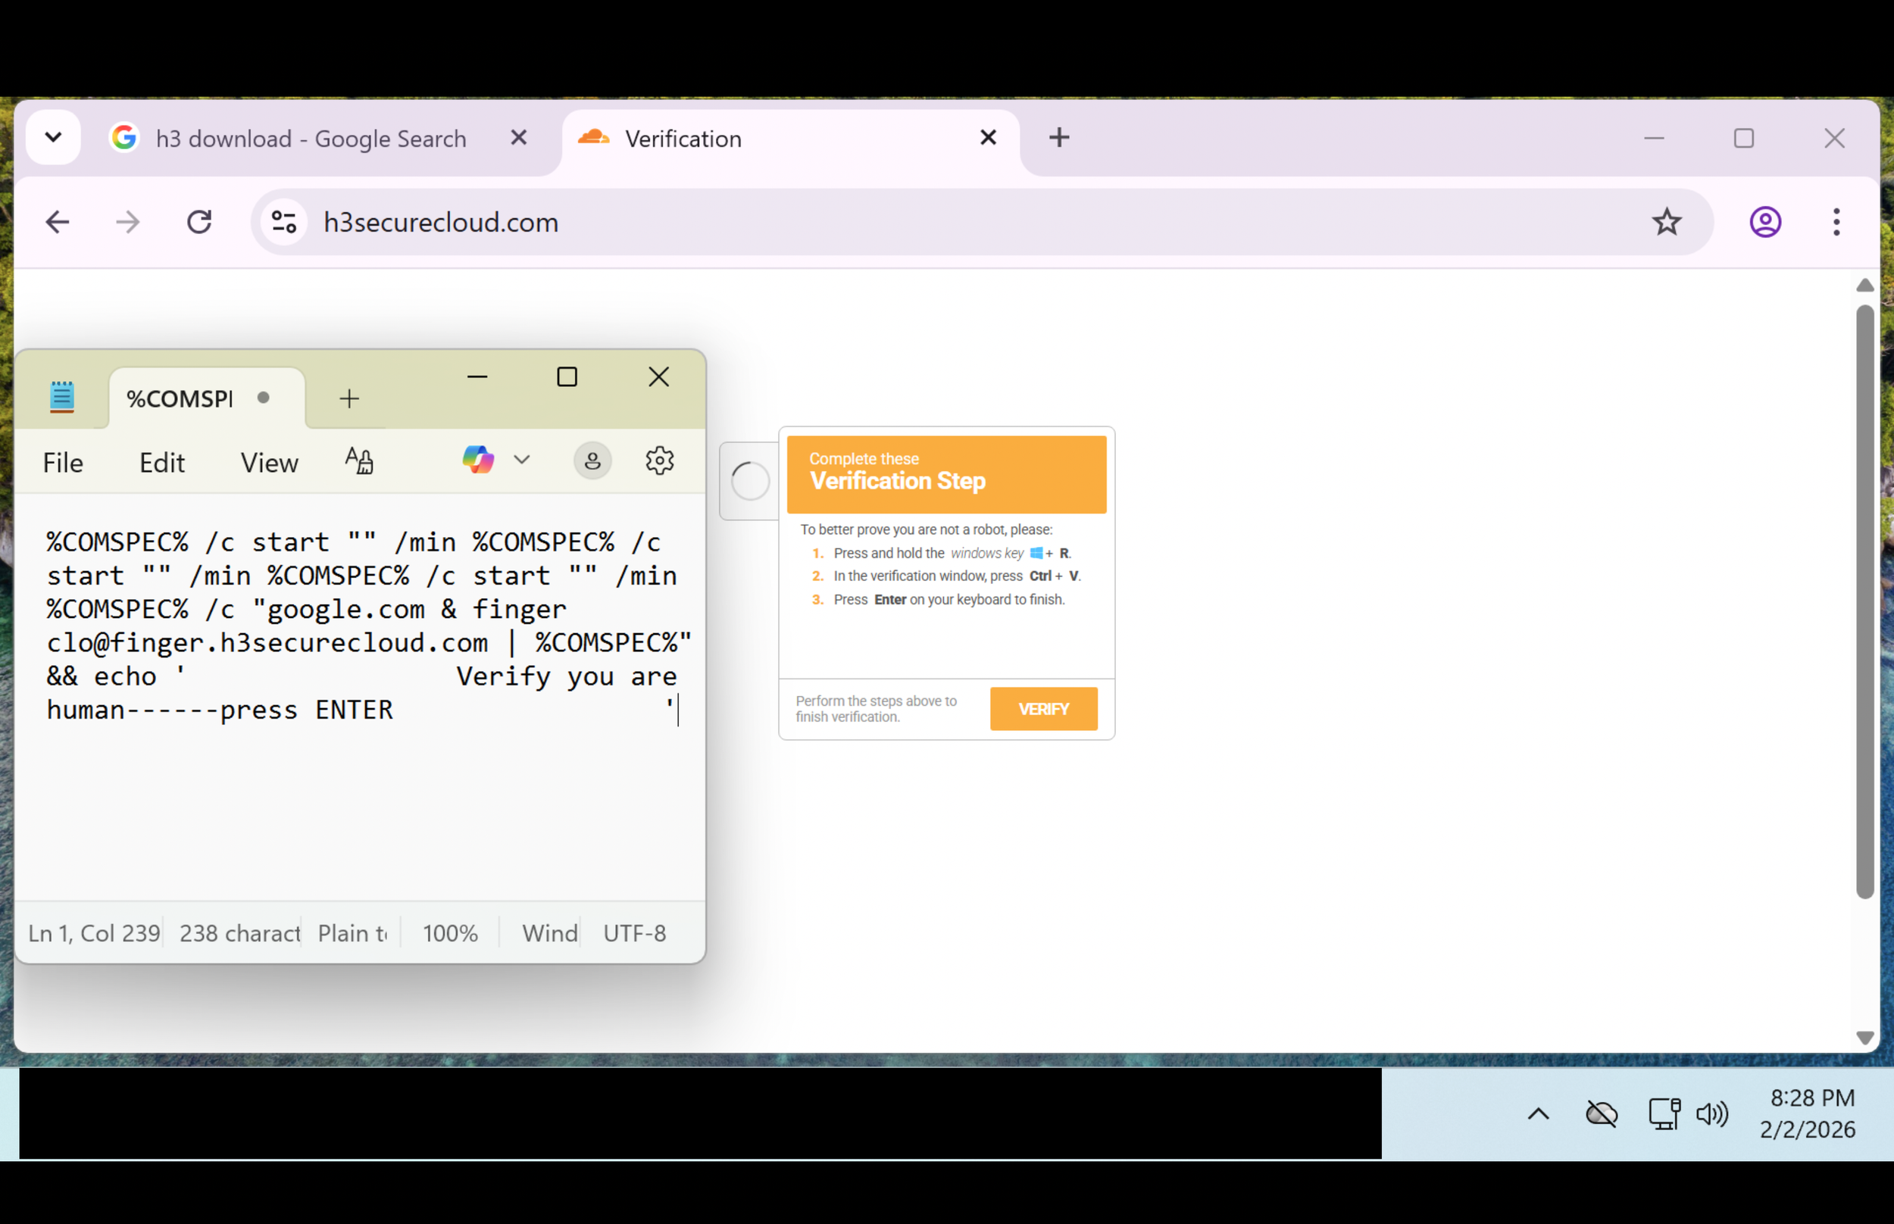Open Notepad settings gear
Image resolution: width=1894 pixels, height=1224 pixels.
(659, 461)
